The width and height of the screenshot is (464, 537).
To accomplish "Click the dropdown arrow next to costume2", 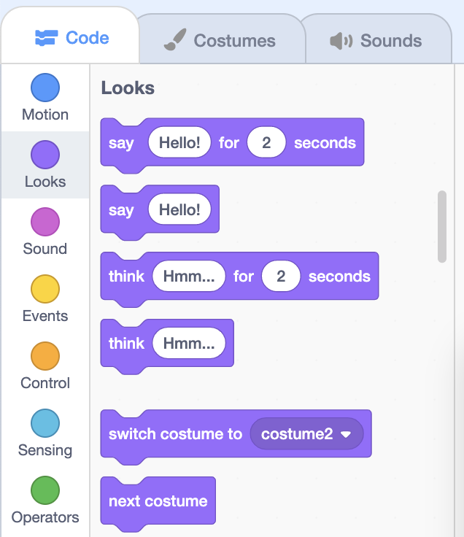I will click(346, 435).
